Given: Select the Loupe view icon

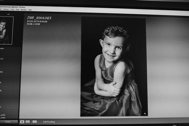Looking at the screenshot, I should (x=22, y=122).
